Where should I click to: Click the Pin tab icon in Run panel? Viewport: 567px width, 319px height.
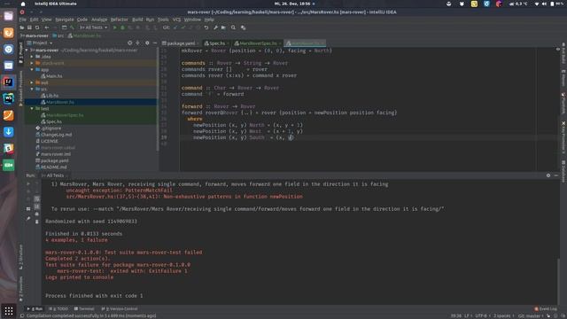(x=28, y=218)
